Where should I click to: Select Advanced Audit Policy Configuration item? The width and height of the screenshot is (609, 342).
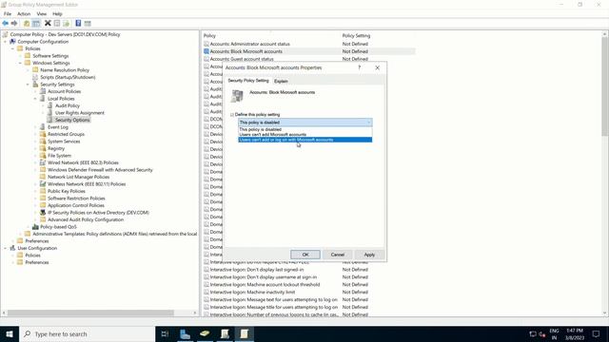[86, 219]
